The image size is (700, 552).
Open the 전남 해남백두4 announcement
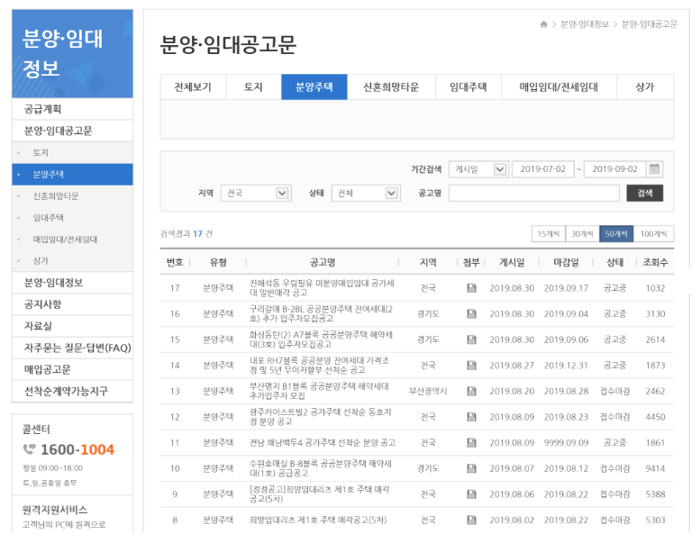coord(323,443)
